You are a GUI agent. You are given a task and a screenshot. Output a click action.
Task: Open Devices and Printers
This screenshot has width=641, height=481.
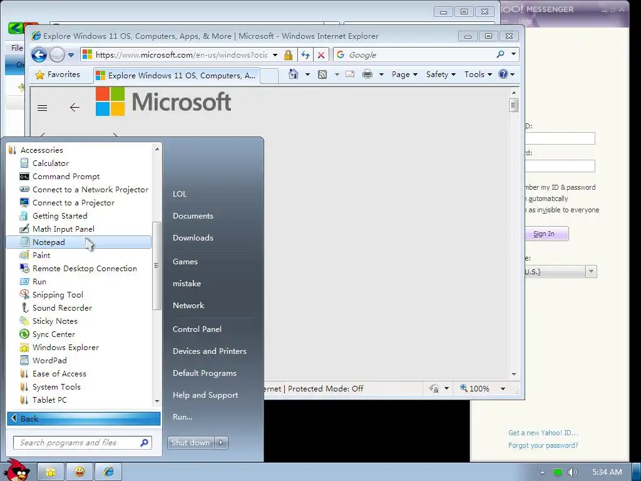click(x=209, y=351)
